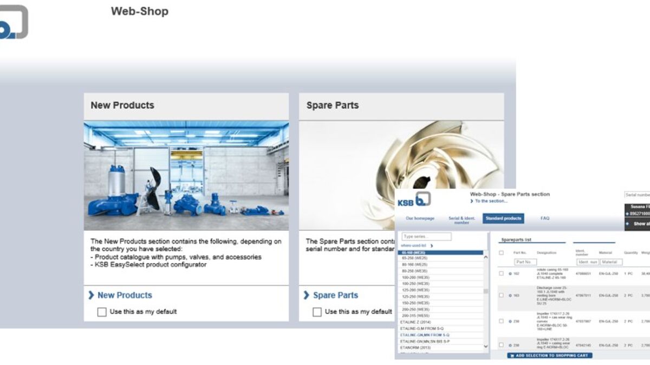Check the box for impeller ident 47037867
This screenshot has height=365, width=650.
point(501,321)
